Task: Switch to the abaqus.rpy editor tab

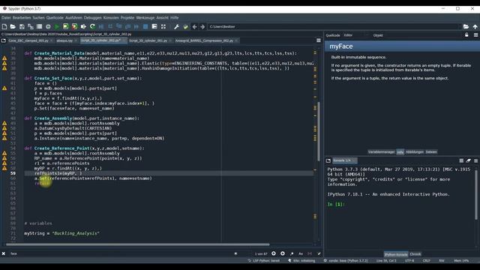Action: click(x=64, y=40)
